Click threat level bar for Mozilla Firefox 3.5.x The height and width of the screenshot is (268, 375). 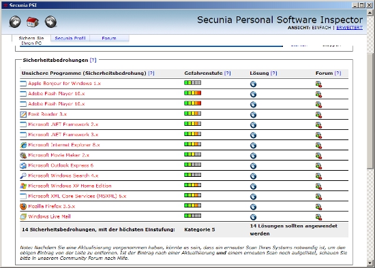click(192, 205)
